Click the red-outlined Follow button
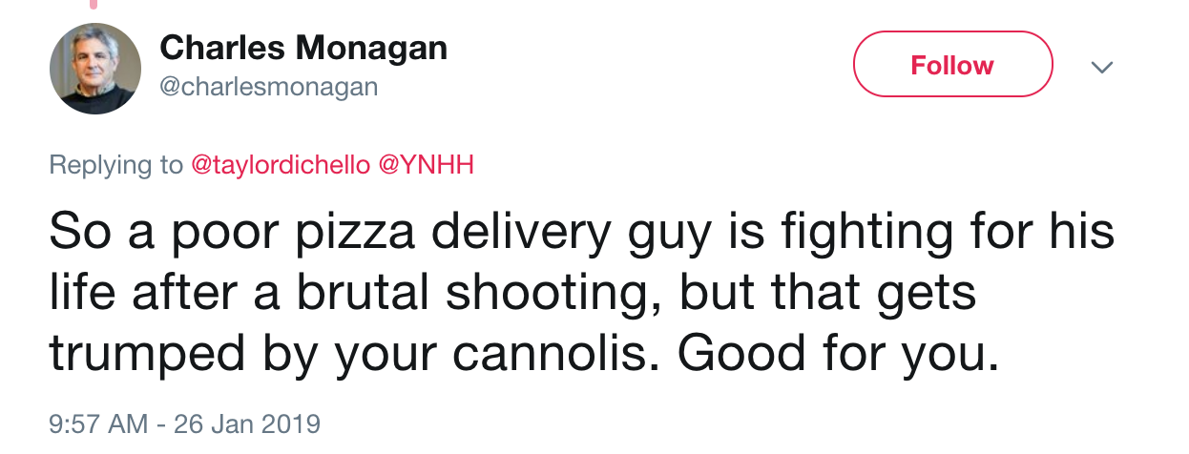The height and width of the screenshot is (454, 1189). pyautogui.click(x=952, y=65)
